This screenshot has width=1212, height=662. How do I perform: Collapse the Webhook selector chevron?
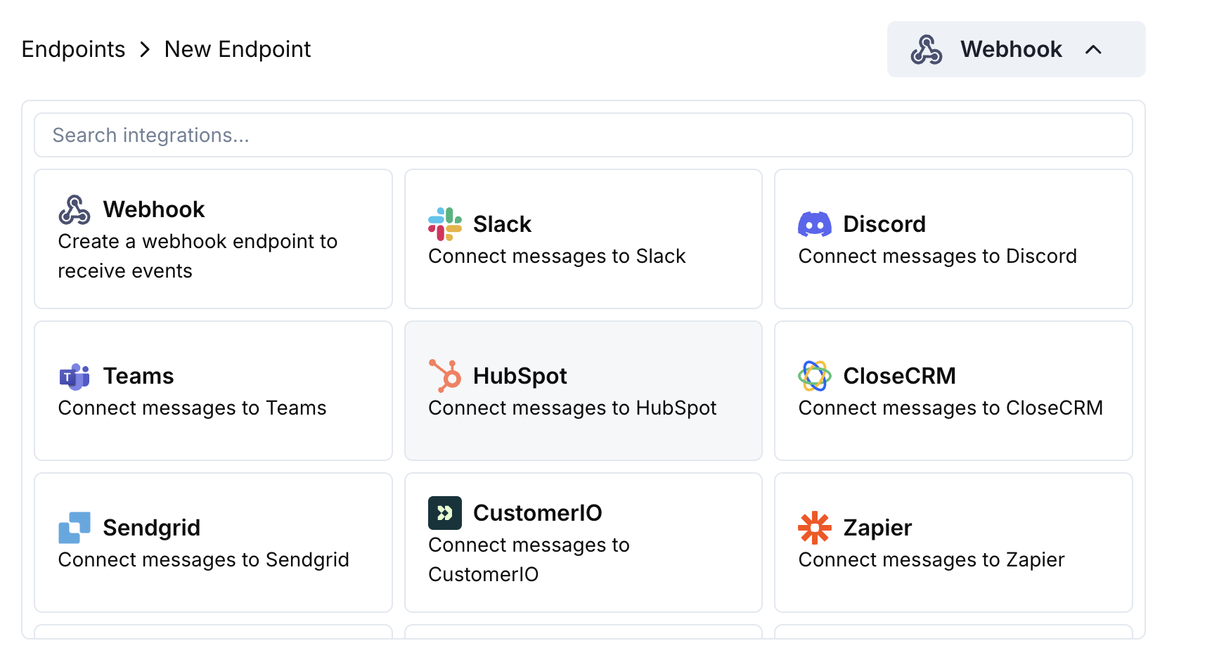(1094, 49)
